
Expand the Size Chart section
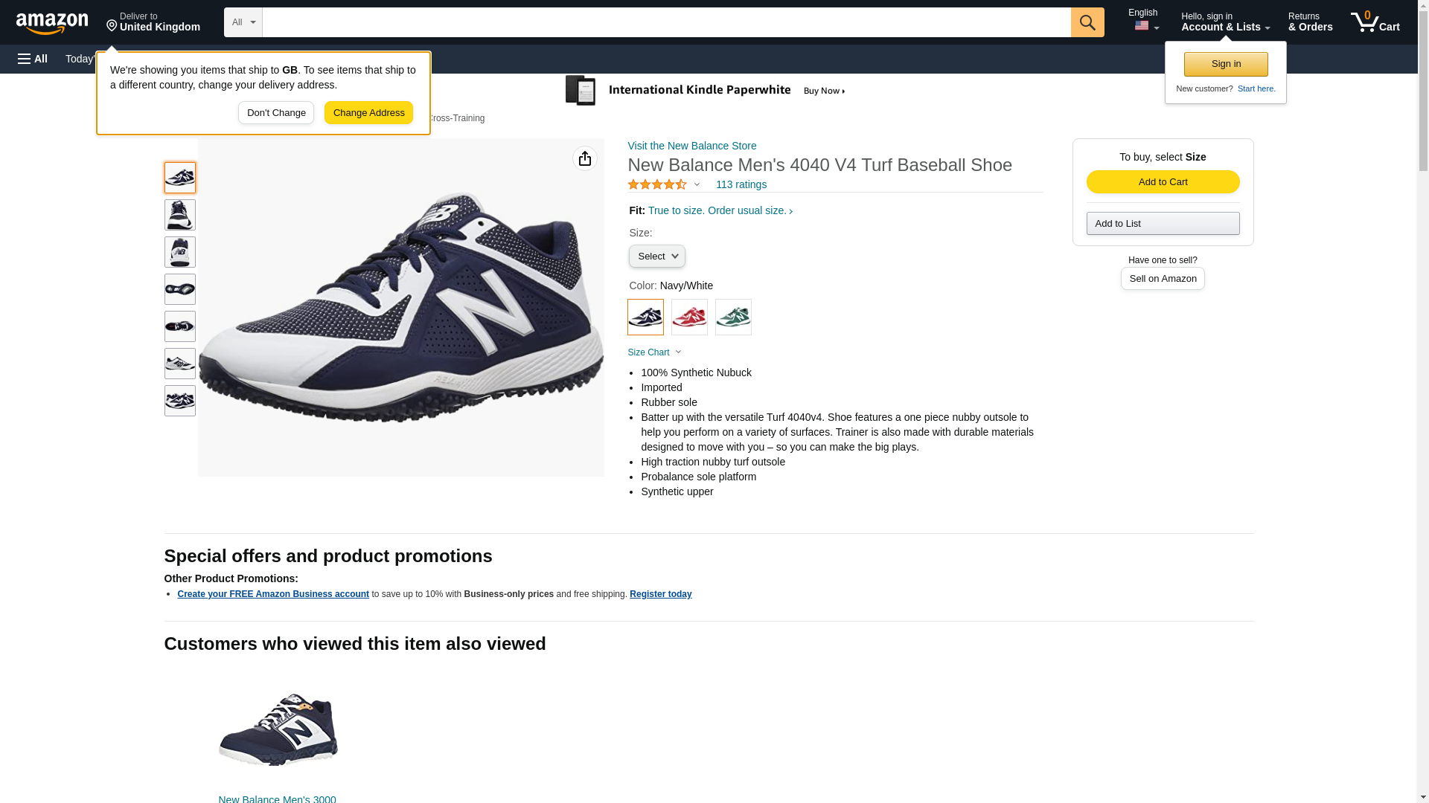654,352
